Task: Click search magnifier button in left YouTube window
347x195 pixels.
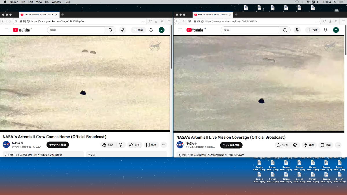Action: click(110, 30)
